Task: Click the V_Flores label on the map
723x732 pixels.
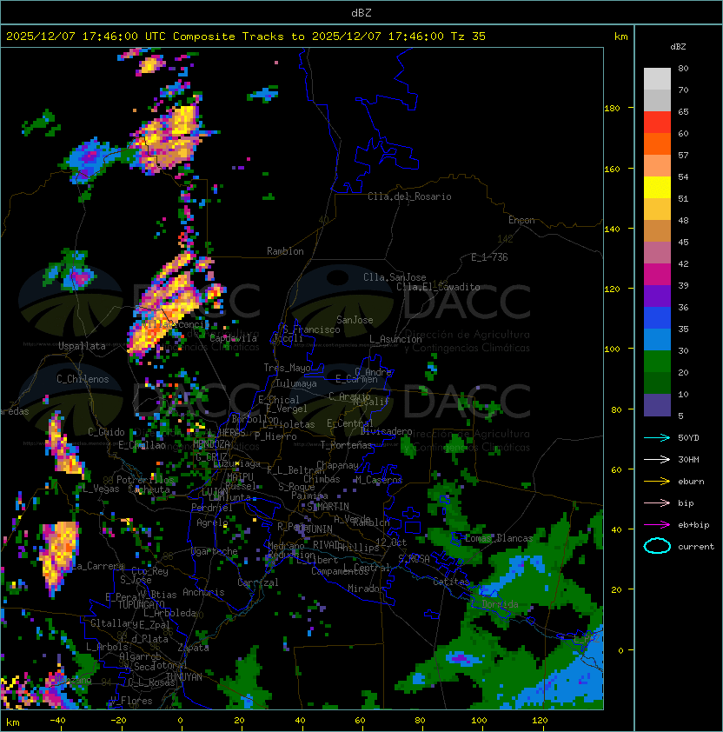Action: (x=131, y=701)
